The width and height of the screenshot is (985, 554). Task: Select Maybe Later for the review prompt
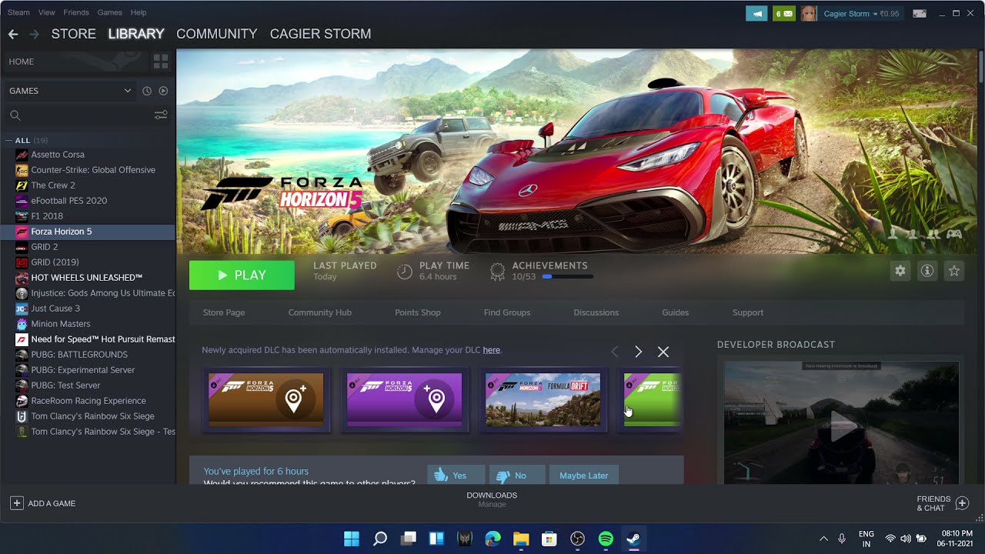click(584, 476)
